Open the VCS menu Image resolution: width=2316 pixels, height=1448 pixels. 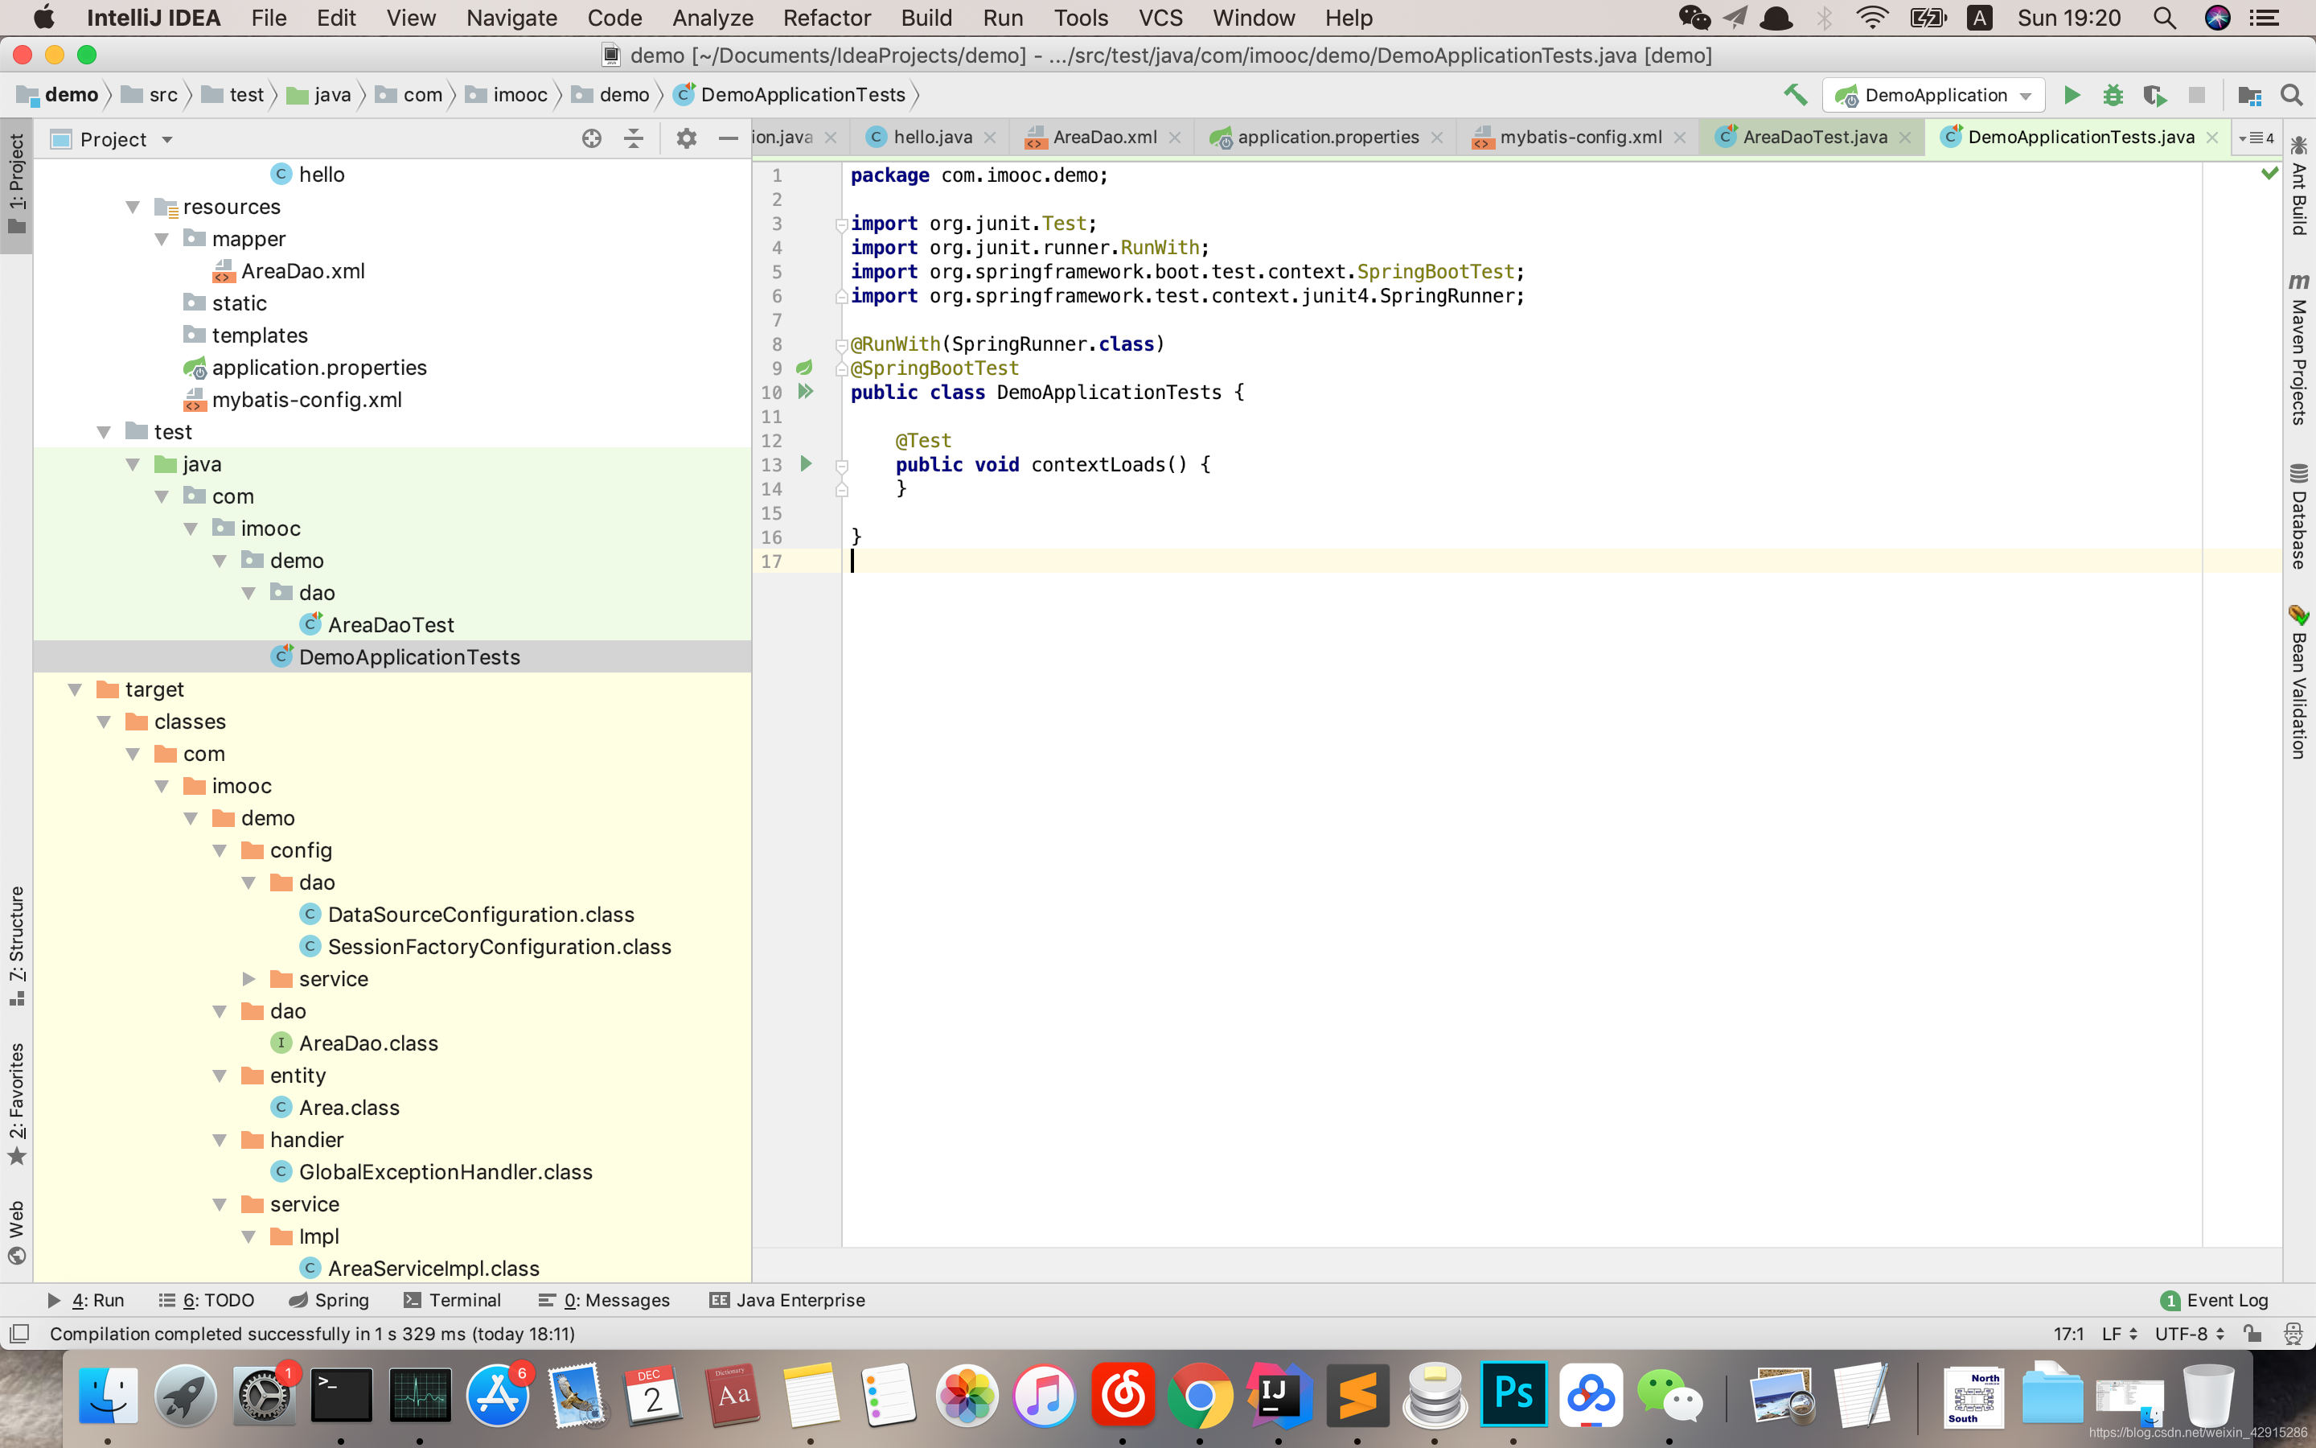coord(1160,19)
